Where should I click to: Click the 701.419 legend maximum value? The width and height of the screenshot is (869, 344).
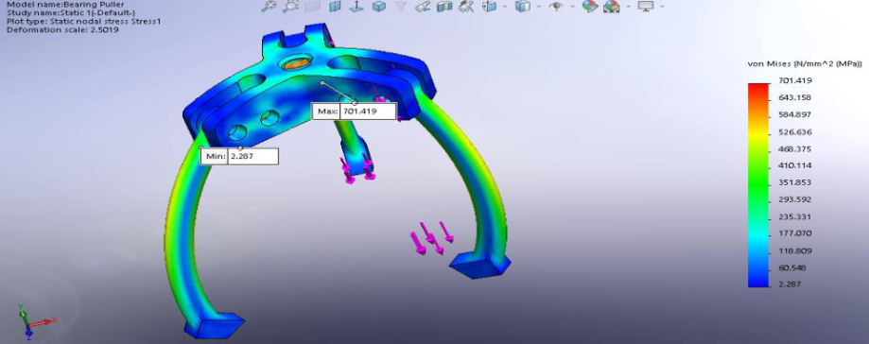click(x=794, y=81)
